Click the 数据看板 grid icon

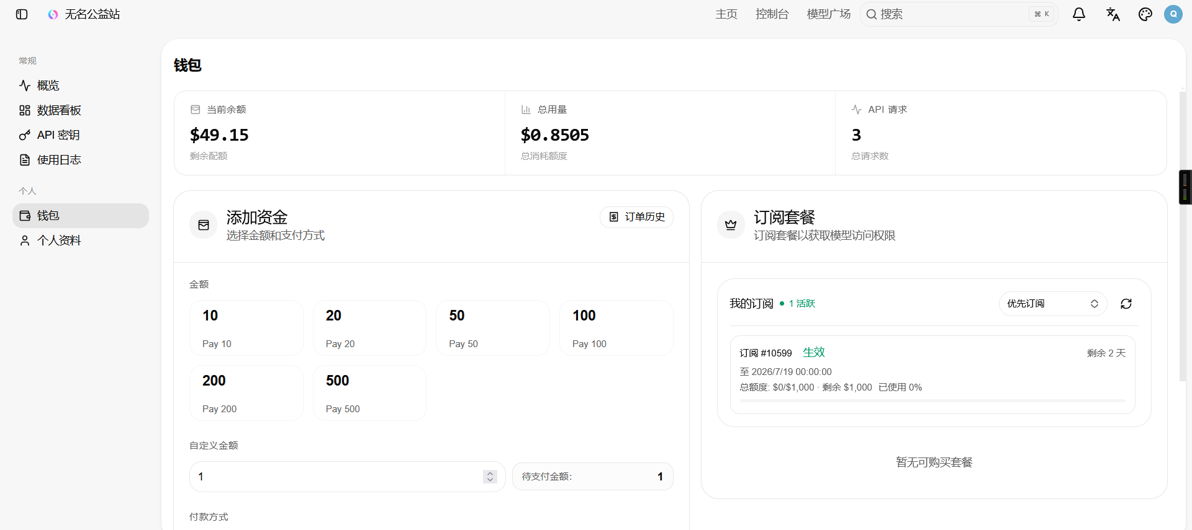pyautogui.click(x=25, y=110)
